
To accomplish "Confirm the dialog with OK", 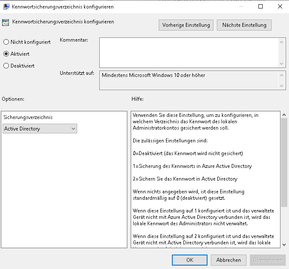I will 190,260.
